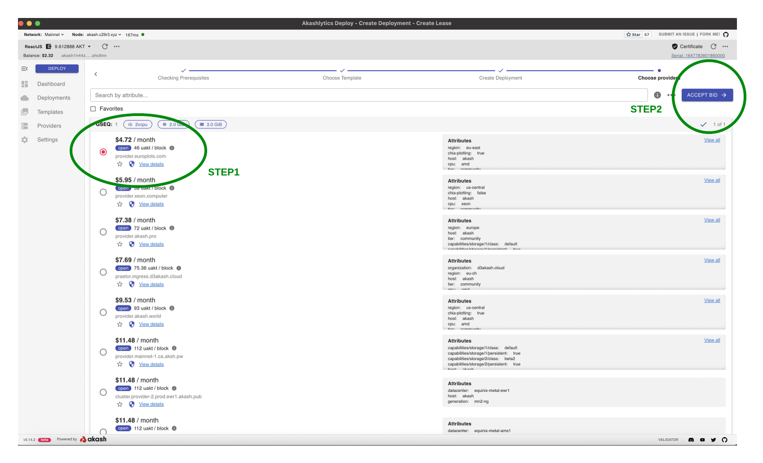This screenshot has width=763, height=463.
Task: Click the info icon beside the search field
Action: [x=657, y=95]
